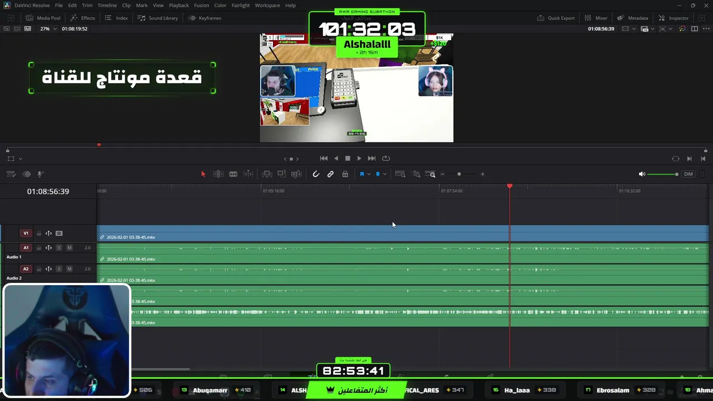The height and width of the screenshot is (401, 713).
Task: Activate the Trim Edit mode tool
Action: [x=218, y=174]
